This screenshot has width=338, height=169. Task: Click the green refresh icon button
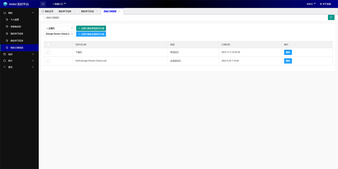[x=331, y=17]
